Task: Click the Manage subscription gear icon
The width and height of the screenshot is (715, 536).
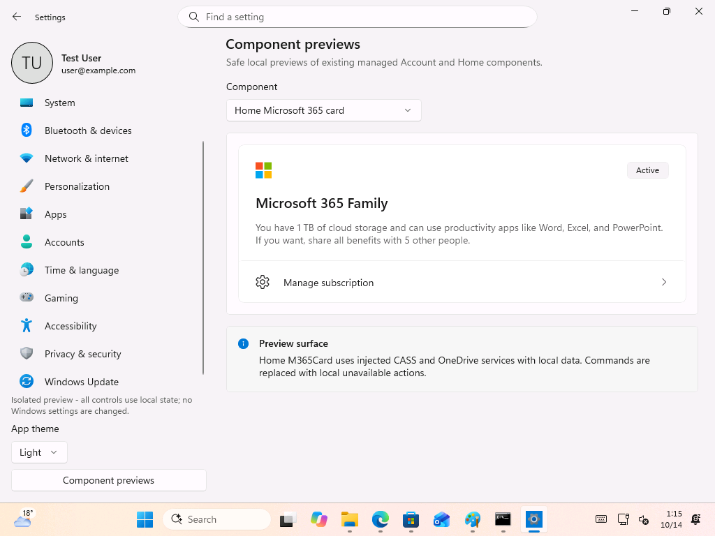Action: (263, 282)
